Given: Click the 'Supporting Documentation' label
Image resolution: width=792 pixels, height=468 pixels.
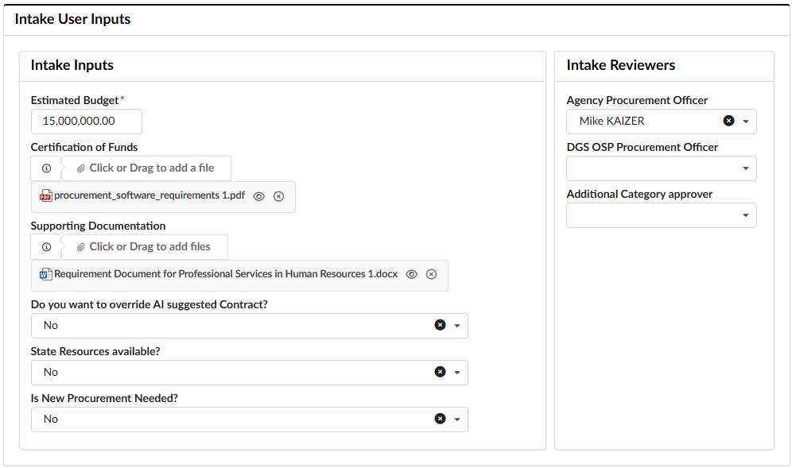Looking at the screenshot, I should pos(98,226).
